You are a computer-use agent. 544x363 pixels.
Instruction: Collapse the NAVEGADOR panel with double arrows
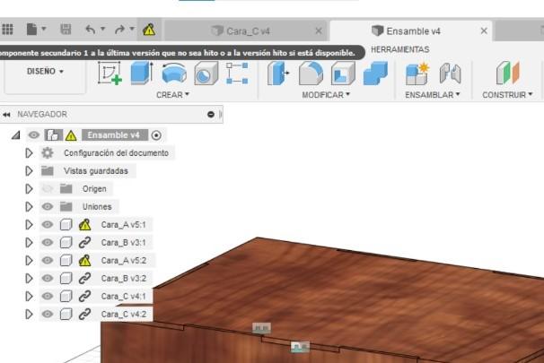[x=6, y=115]
